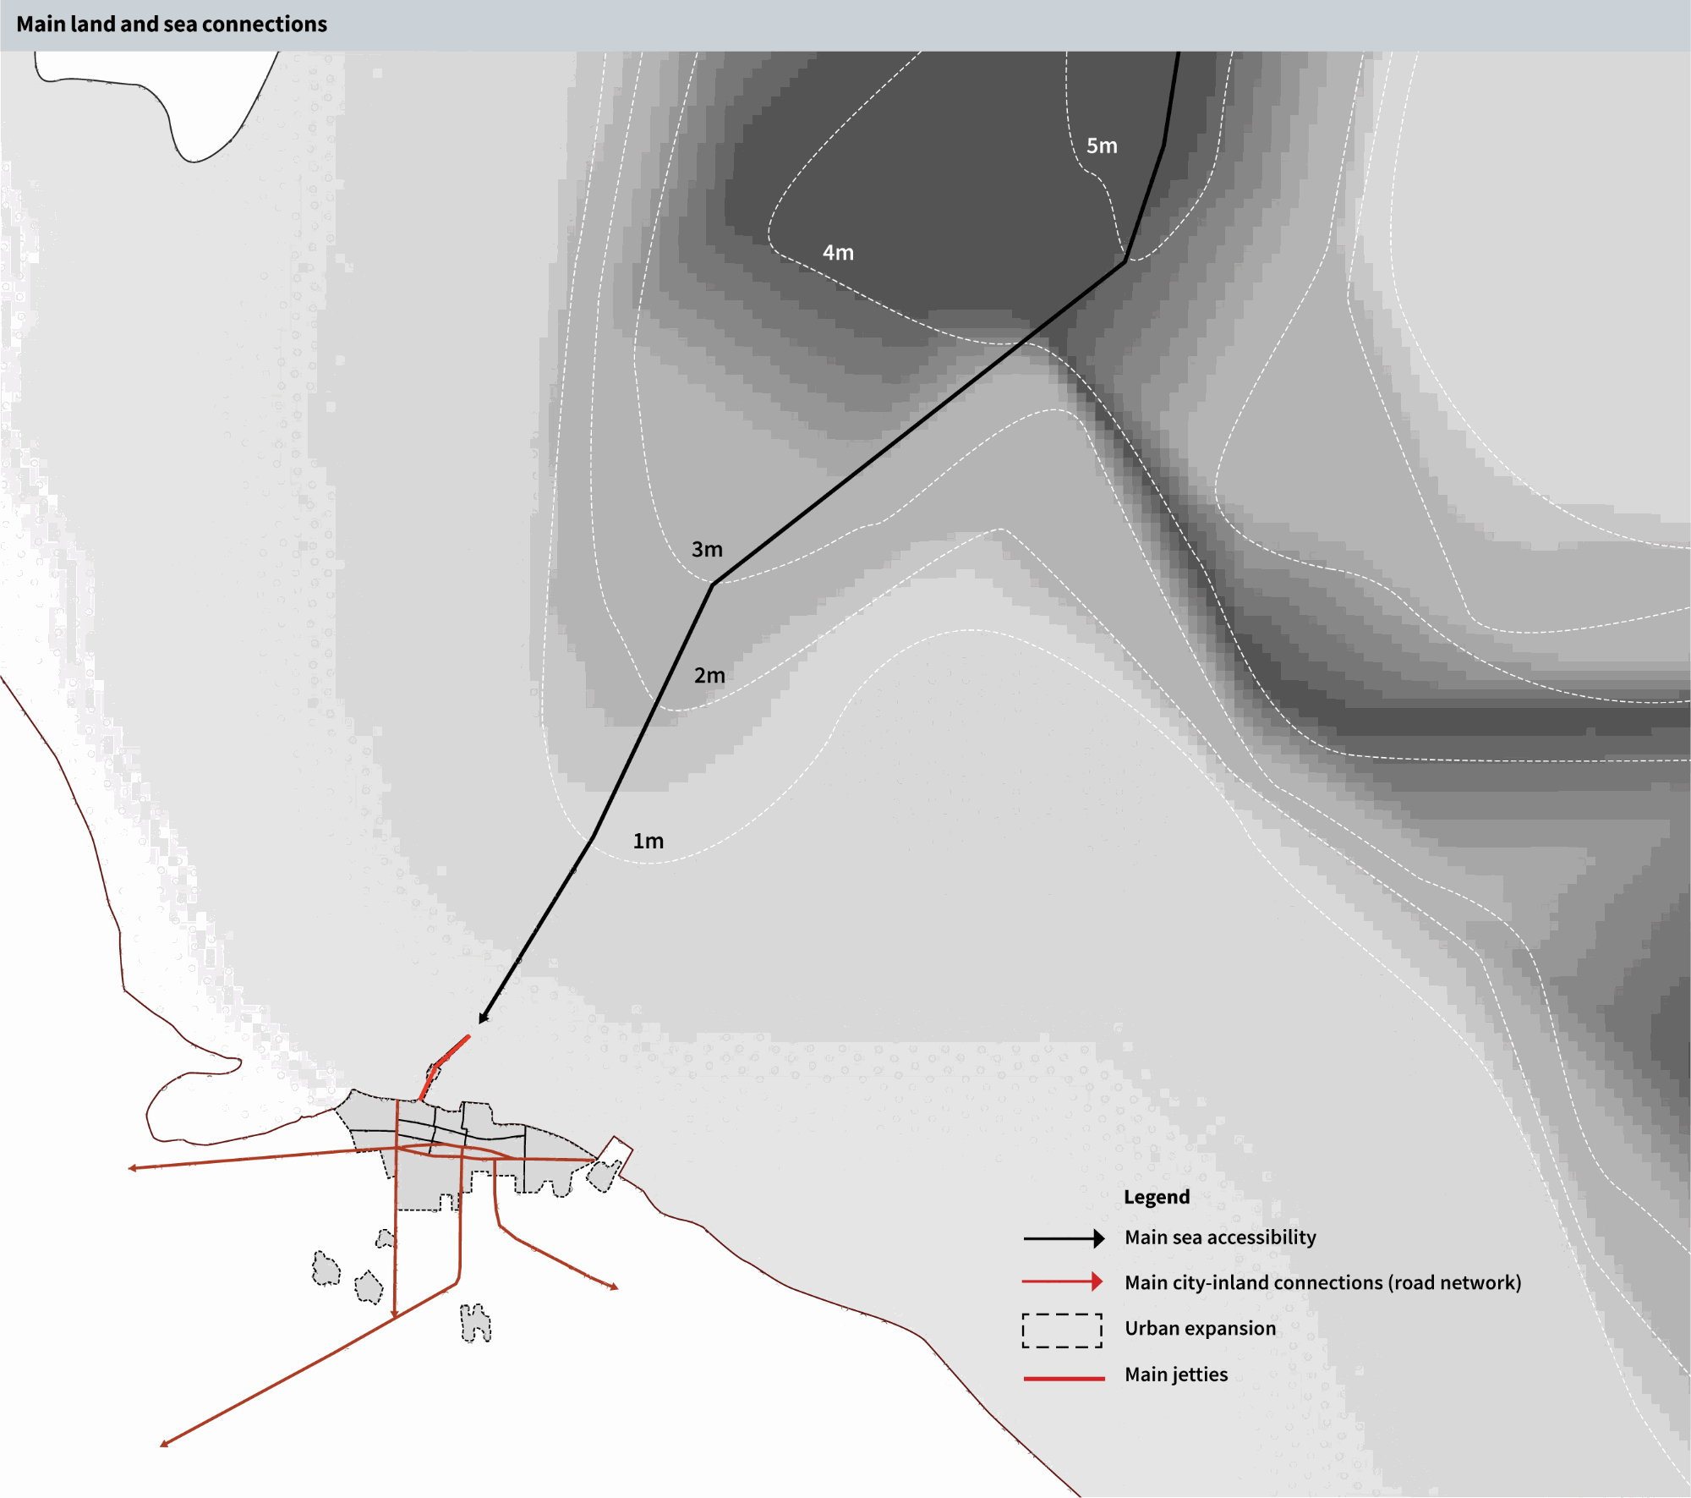The width and height of the screenshot is (1691, 1498).
Task: Click the dashed urban expansion legend box
Action: click(x=1062, y=1330)
